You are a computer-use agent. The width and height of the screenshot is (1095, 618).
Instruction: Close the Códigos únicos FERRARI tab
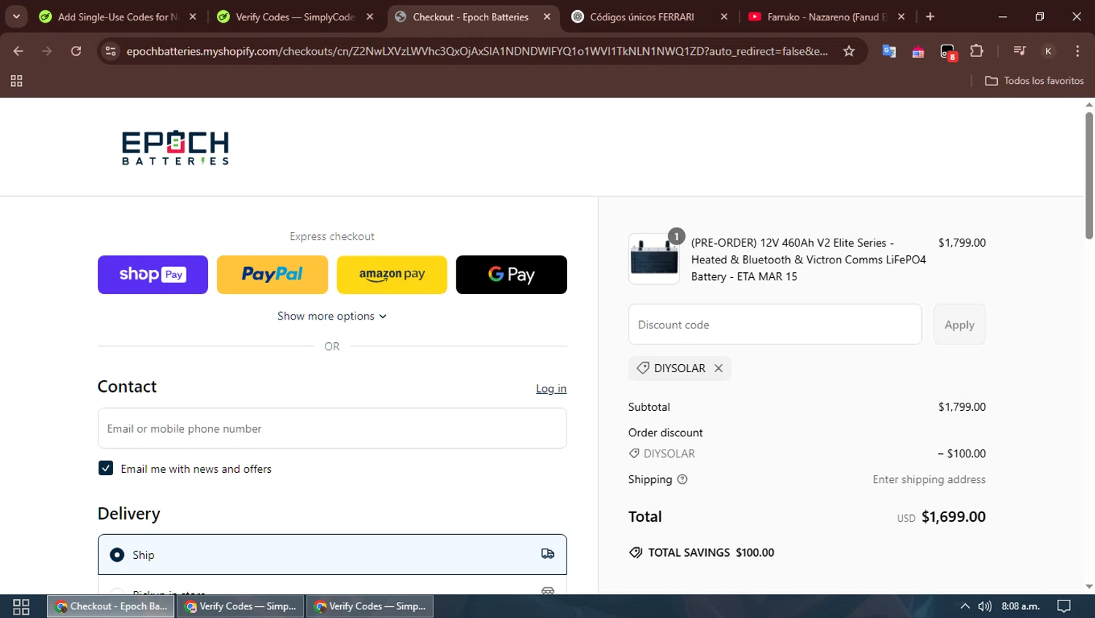tap(724, 17)
